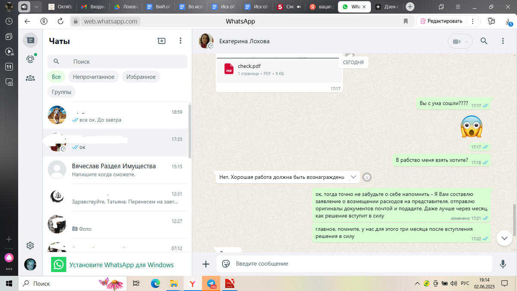Select the Chats icon in the WhatsApp sidebar
This screenshot has height=291, width=517.
[x=30, y=40]
